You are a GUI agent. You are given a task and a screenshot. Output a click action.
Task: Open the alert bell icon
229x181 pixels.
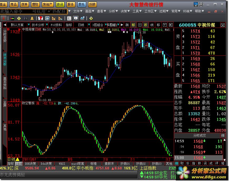32,18
